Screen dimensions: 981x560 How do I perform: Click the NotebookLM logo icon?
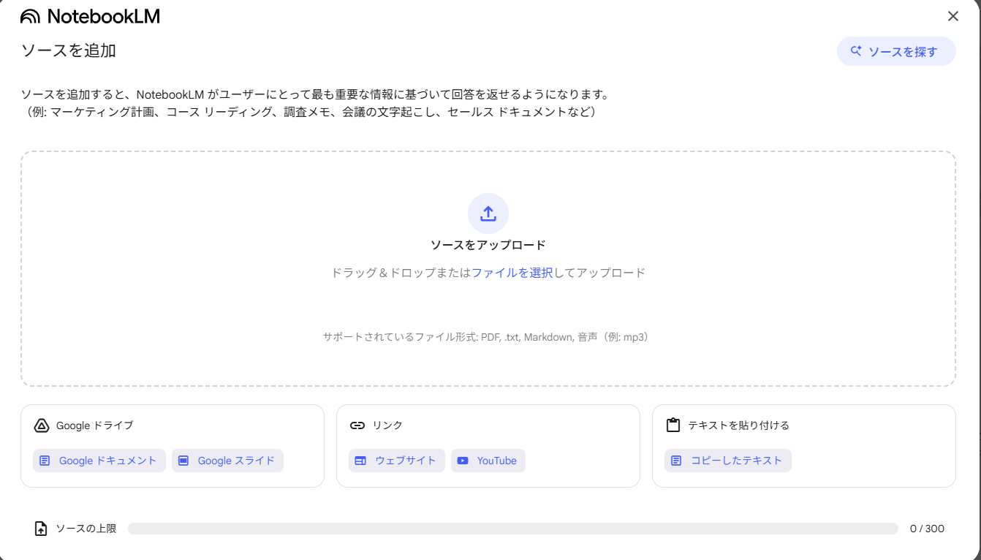[30, 16]
